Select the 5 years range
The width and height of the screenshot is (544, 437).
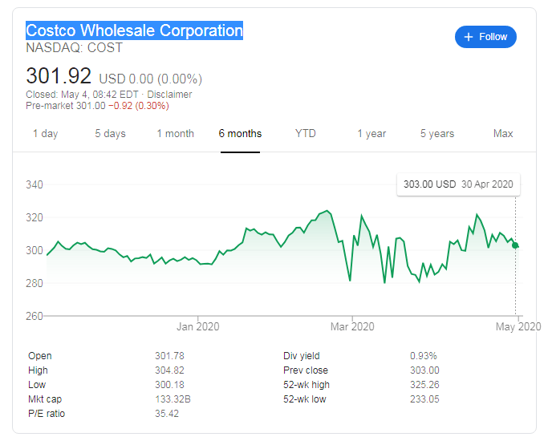coord(436,134)
